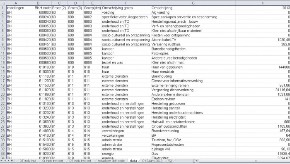
Task: Select column F header
Action: tap(126, 3)
